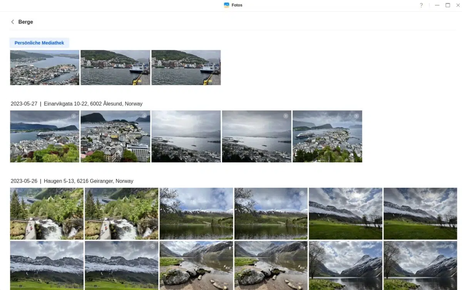The image size is (462, 290).
Task: Click the Fotos app icon in title bar
Action: coord(226,5)
